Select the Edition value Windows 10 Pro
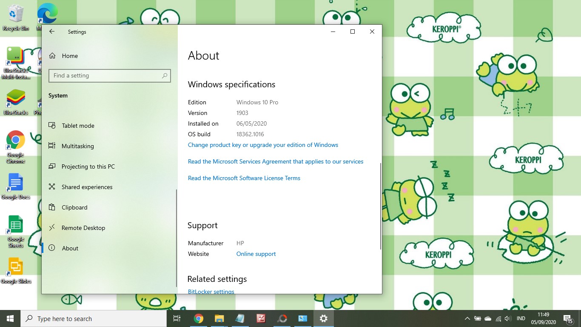This screenshot has height=327, width=581. 257,102
